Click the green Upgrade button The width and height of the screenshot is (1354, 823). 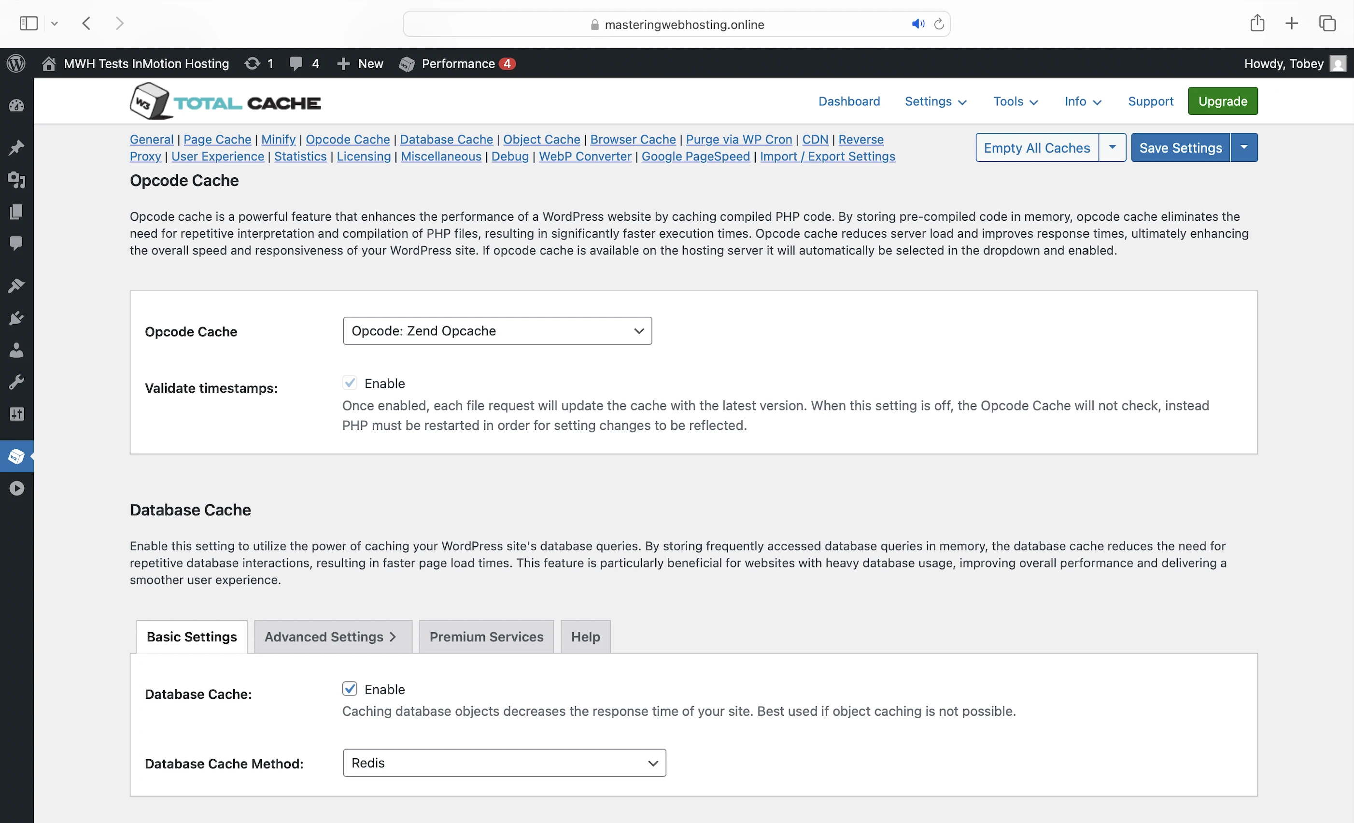pyautogui.click(x=1222, y=101)
